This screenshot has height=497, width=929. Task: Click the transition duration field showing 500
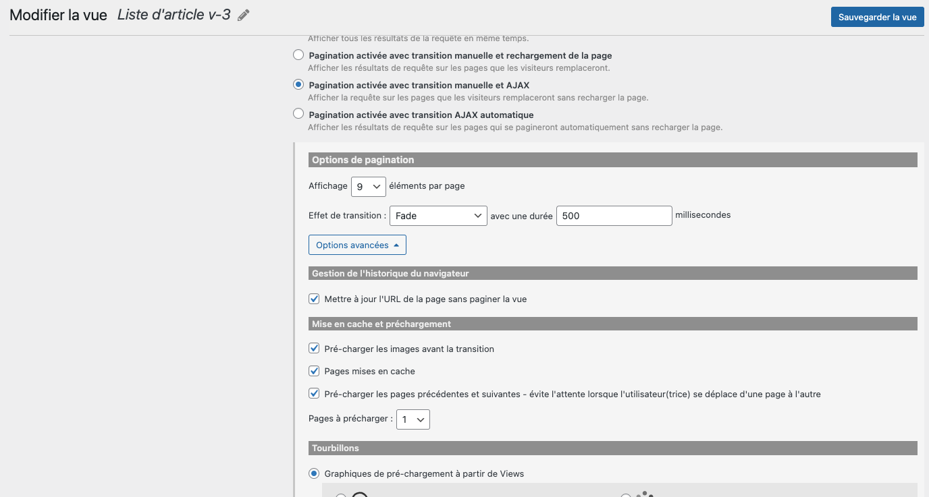[614, 216]
